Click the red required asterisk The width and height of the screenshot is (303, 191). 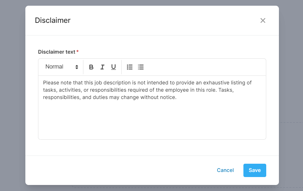(x=78, y=51)
